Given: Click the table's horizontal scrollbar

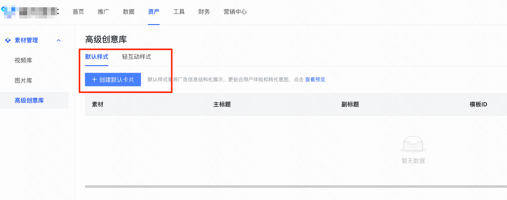Looking at the screenshot, I should point(295,186).
